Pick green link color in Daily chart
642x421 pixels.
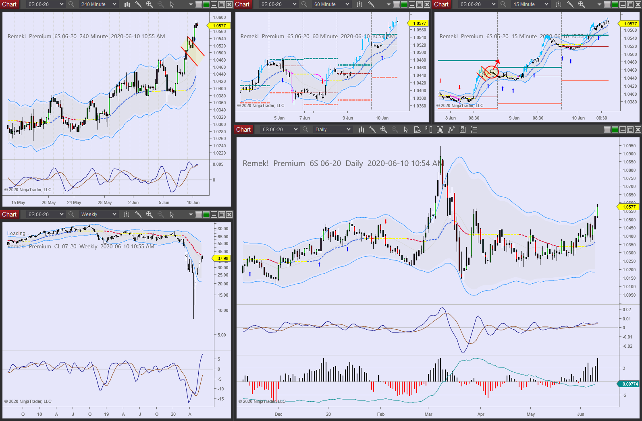click(x=615, y=130)
